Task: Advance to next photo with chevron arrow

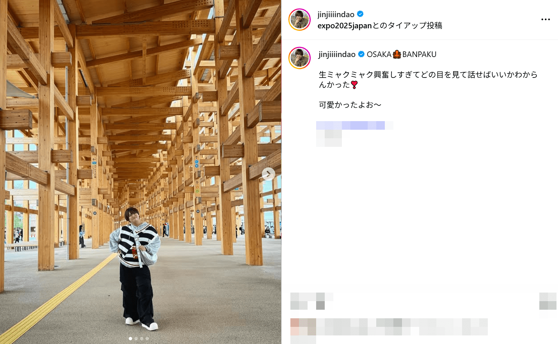Action: (x=268, y=174)
